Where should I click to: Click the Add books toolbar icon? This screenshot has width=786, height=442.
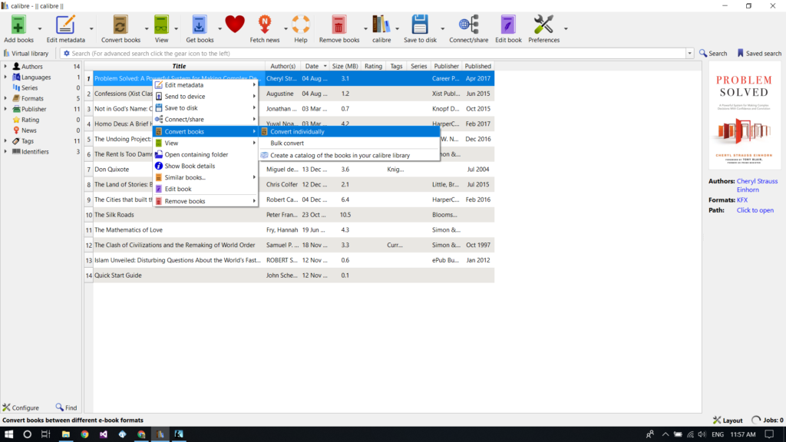point(18,25)
